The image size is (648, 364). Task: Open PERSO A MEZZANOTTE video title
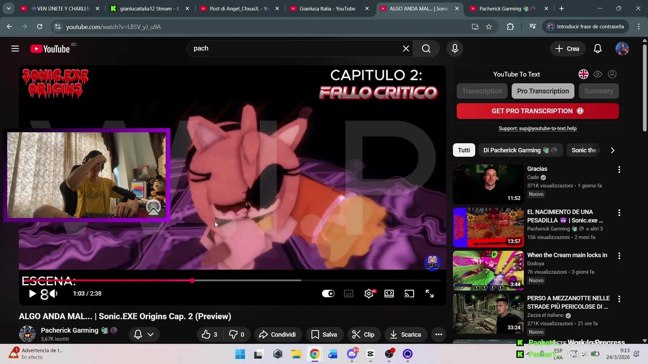(568, 302)
